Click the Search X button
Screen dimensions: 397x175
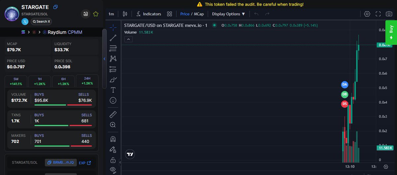coord(41,21)
